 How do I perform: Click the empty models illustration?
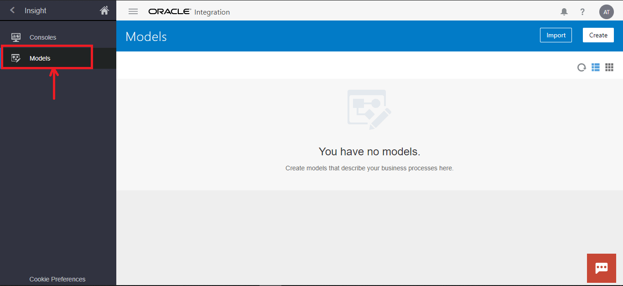(x=369, y=109)
